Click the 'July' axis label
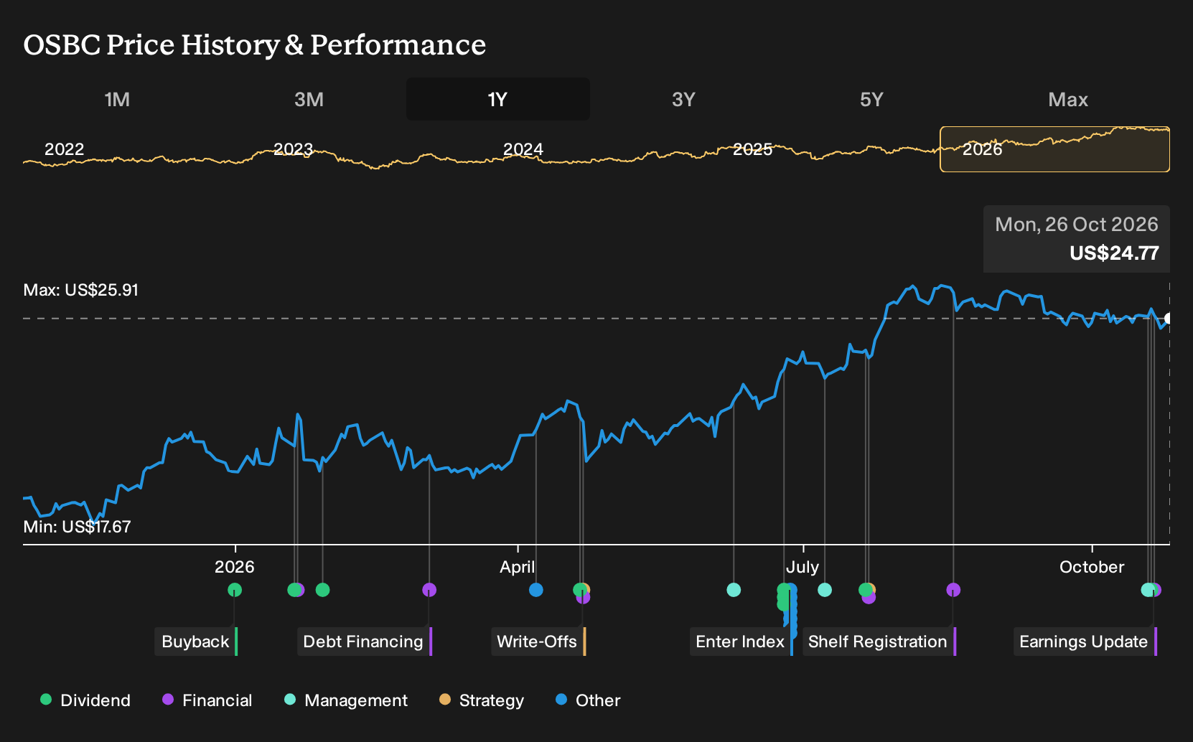The width and height of the screenshot is (1193, 742). point(803,567)
